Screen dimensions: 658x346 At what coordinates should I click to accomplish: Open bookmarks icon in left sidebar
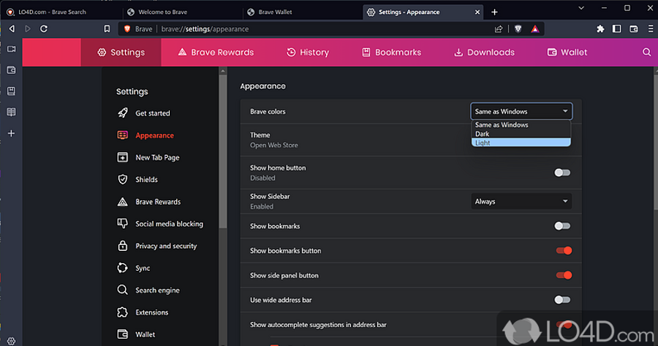11,91
